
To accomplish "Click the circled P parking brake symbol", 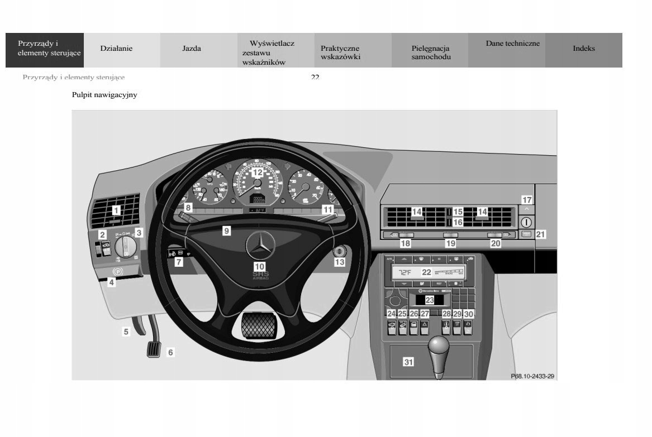I will (118, 272).
